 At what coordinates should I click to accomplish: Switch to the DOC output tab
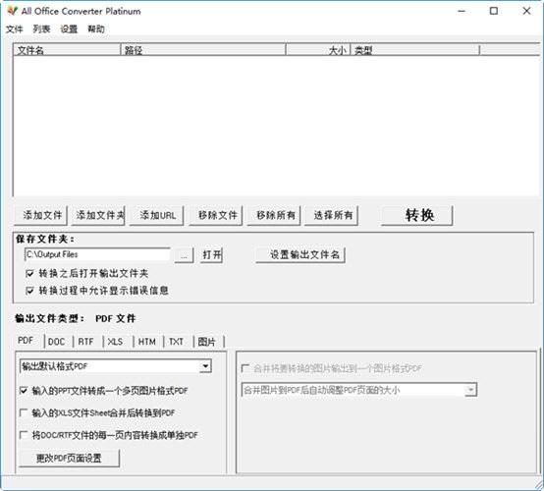pyautogui.click(x=56, y=342)
